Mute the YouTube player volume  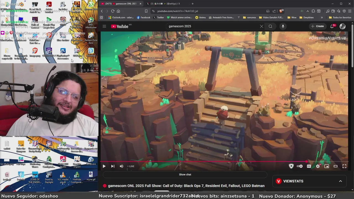click(121, 166)
